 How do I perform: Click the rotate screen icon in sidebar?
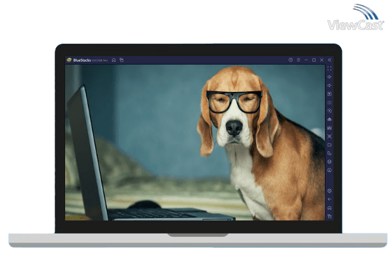[329, 153]
